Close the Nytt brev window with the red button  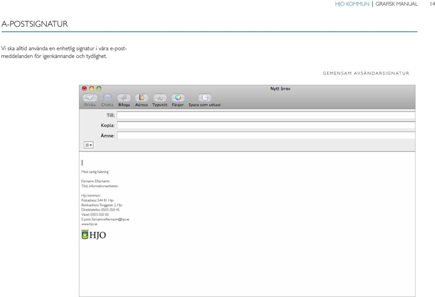(x=84, y=88)
